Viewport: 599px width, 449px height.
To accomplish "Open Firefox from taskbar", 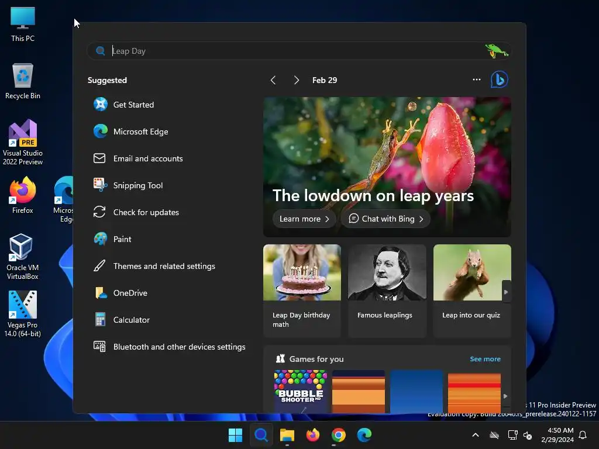I will point(313,435).
